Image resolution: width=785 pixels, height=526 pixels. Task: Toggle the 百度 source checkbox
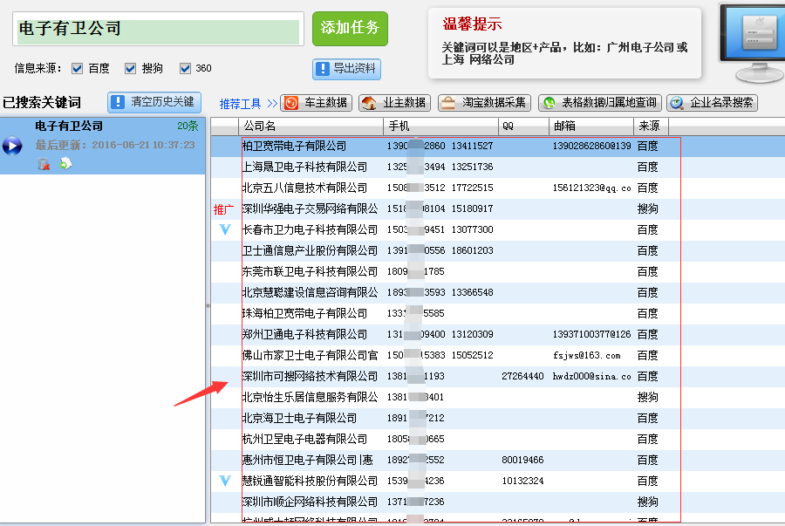(x=78, y=68)
